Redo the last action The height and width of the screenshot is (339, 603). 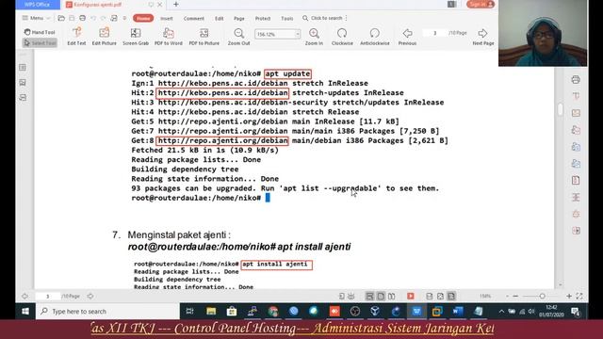103,18
